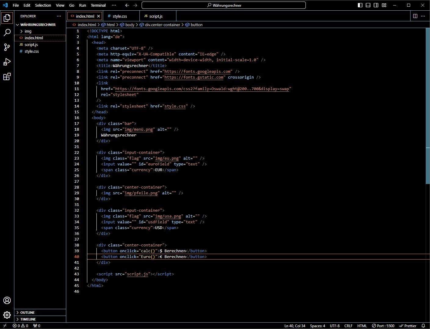
Task: Open Source Control view
Action: tap(7, 47)
